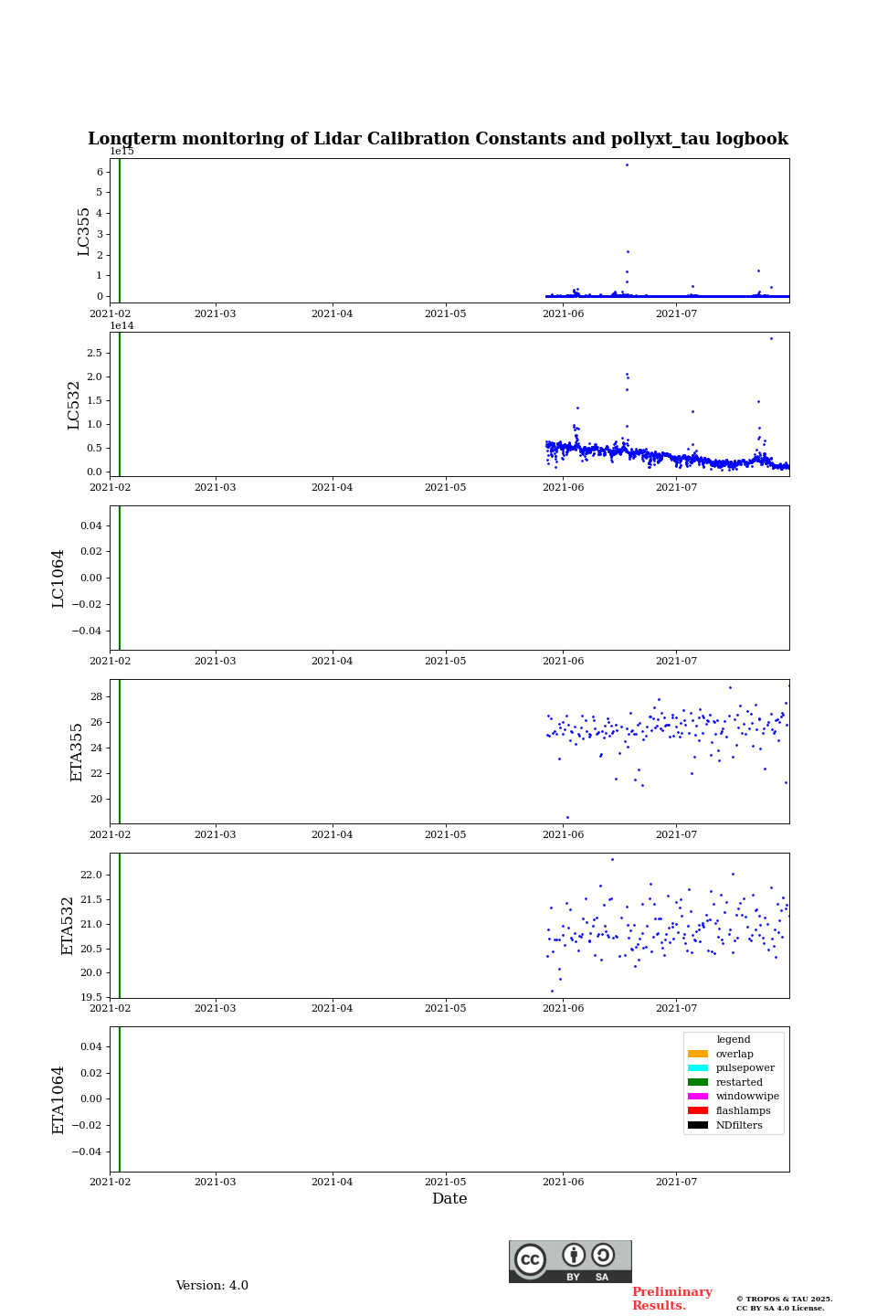Click the Preliminary Results red text

click(671, 1299)
